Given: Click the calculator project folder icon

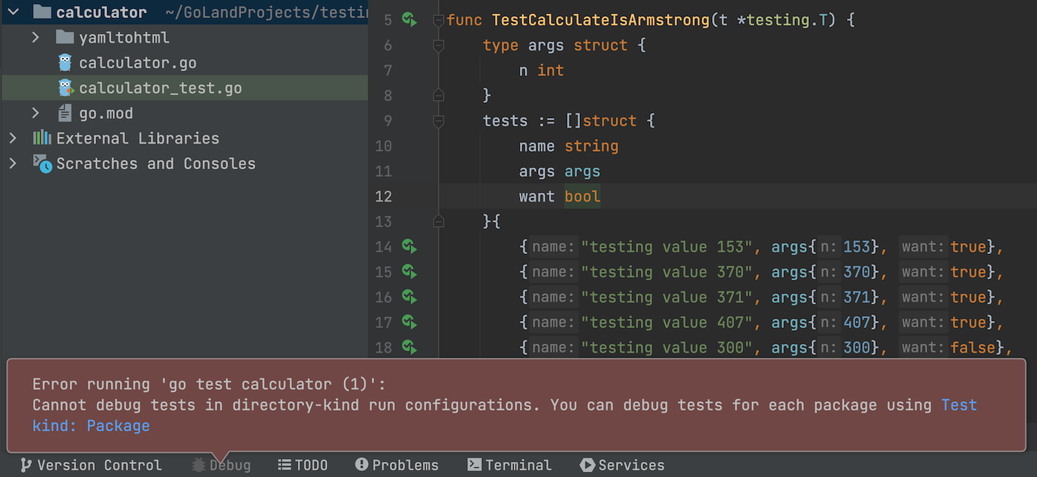Looking at the screenshot, I should pos(42,12).
